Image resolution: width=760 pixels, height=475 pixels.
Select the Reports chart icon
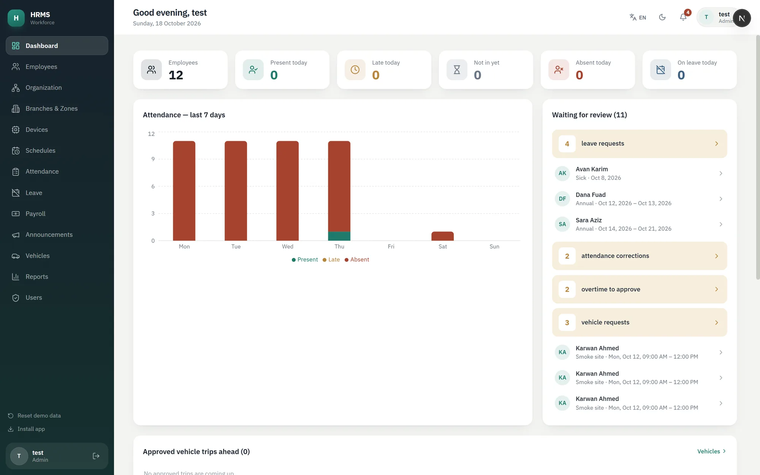click(16, 277)
